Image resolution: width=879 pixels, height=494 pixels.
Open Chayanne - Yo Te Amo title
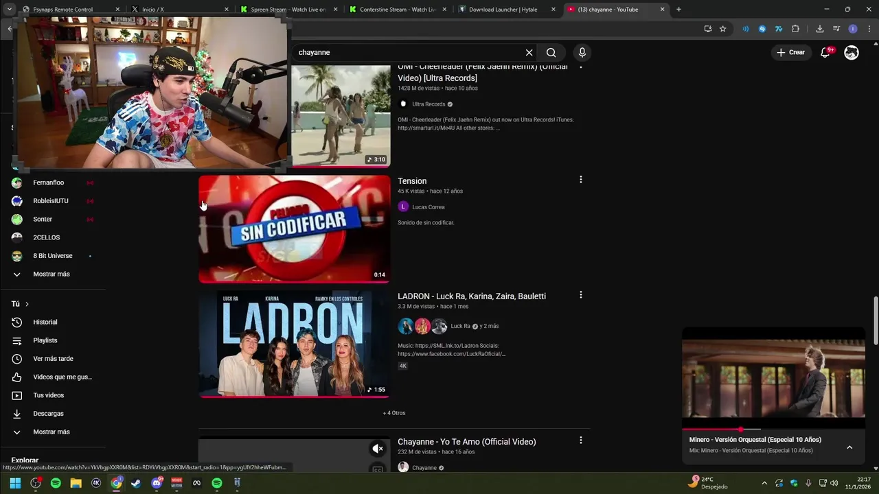467,442
